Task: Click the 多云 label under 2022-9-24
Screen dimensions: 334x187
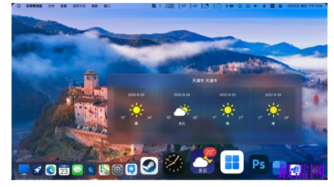Action: click(x=182, y=123)
